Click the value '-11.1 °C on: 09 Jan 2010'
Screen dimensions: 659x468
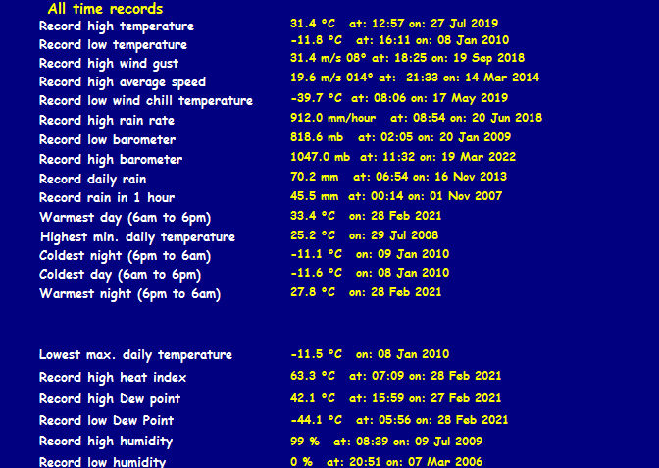point(370,254)
